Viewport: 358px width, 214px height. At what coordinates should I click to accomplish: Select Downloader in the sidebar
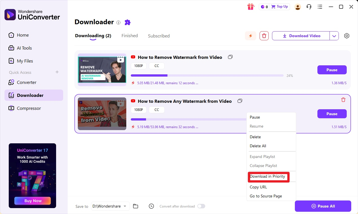tap(34, 95)
